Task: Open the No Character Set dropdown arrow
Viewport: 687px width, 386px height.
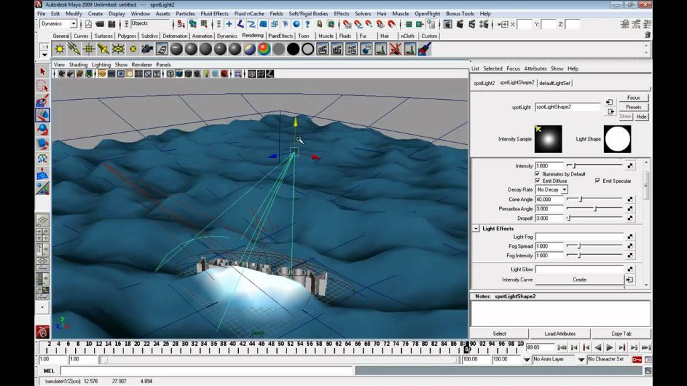Action: point(581,359)
